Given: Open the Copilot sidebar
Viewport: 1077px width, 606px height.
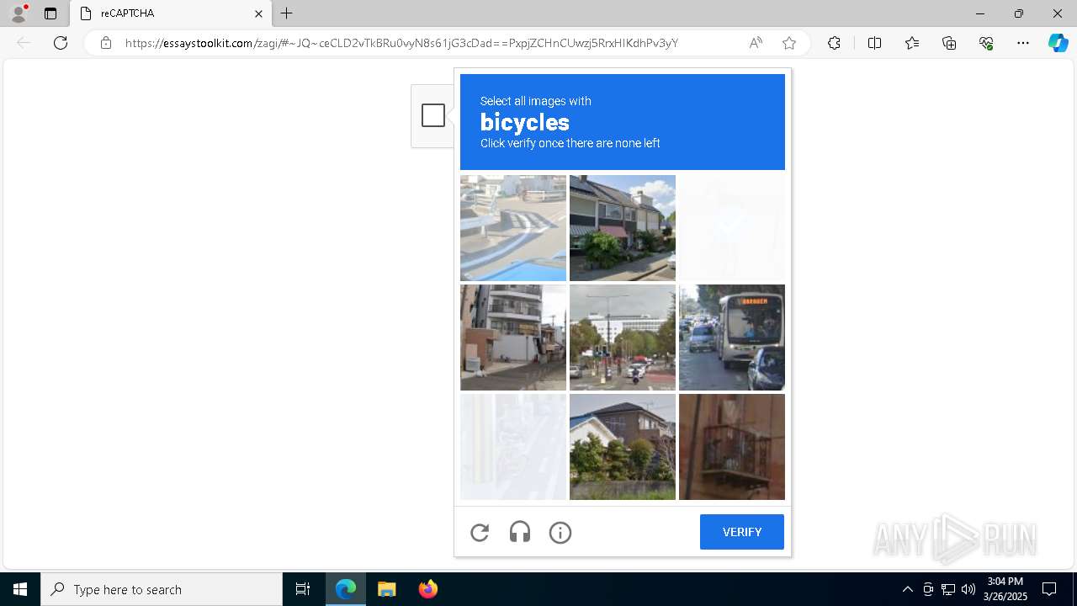Looking at the screenshot, I should pos(1058,43).
